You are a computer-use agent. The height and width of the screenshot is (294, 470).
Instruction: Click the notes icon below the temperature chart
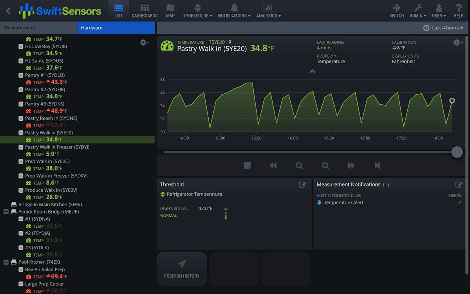pyautogui.click(x=248, y=165)
